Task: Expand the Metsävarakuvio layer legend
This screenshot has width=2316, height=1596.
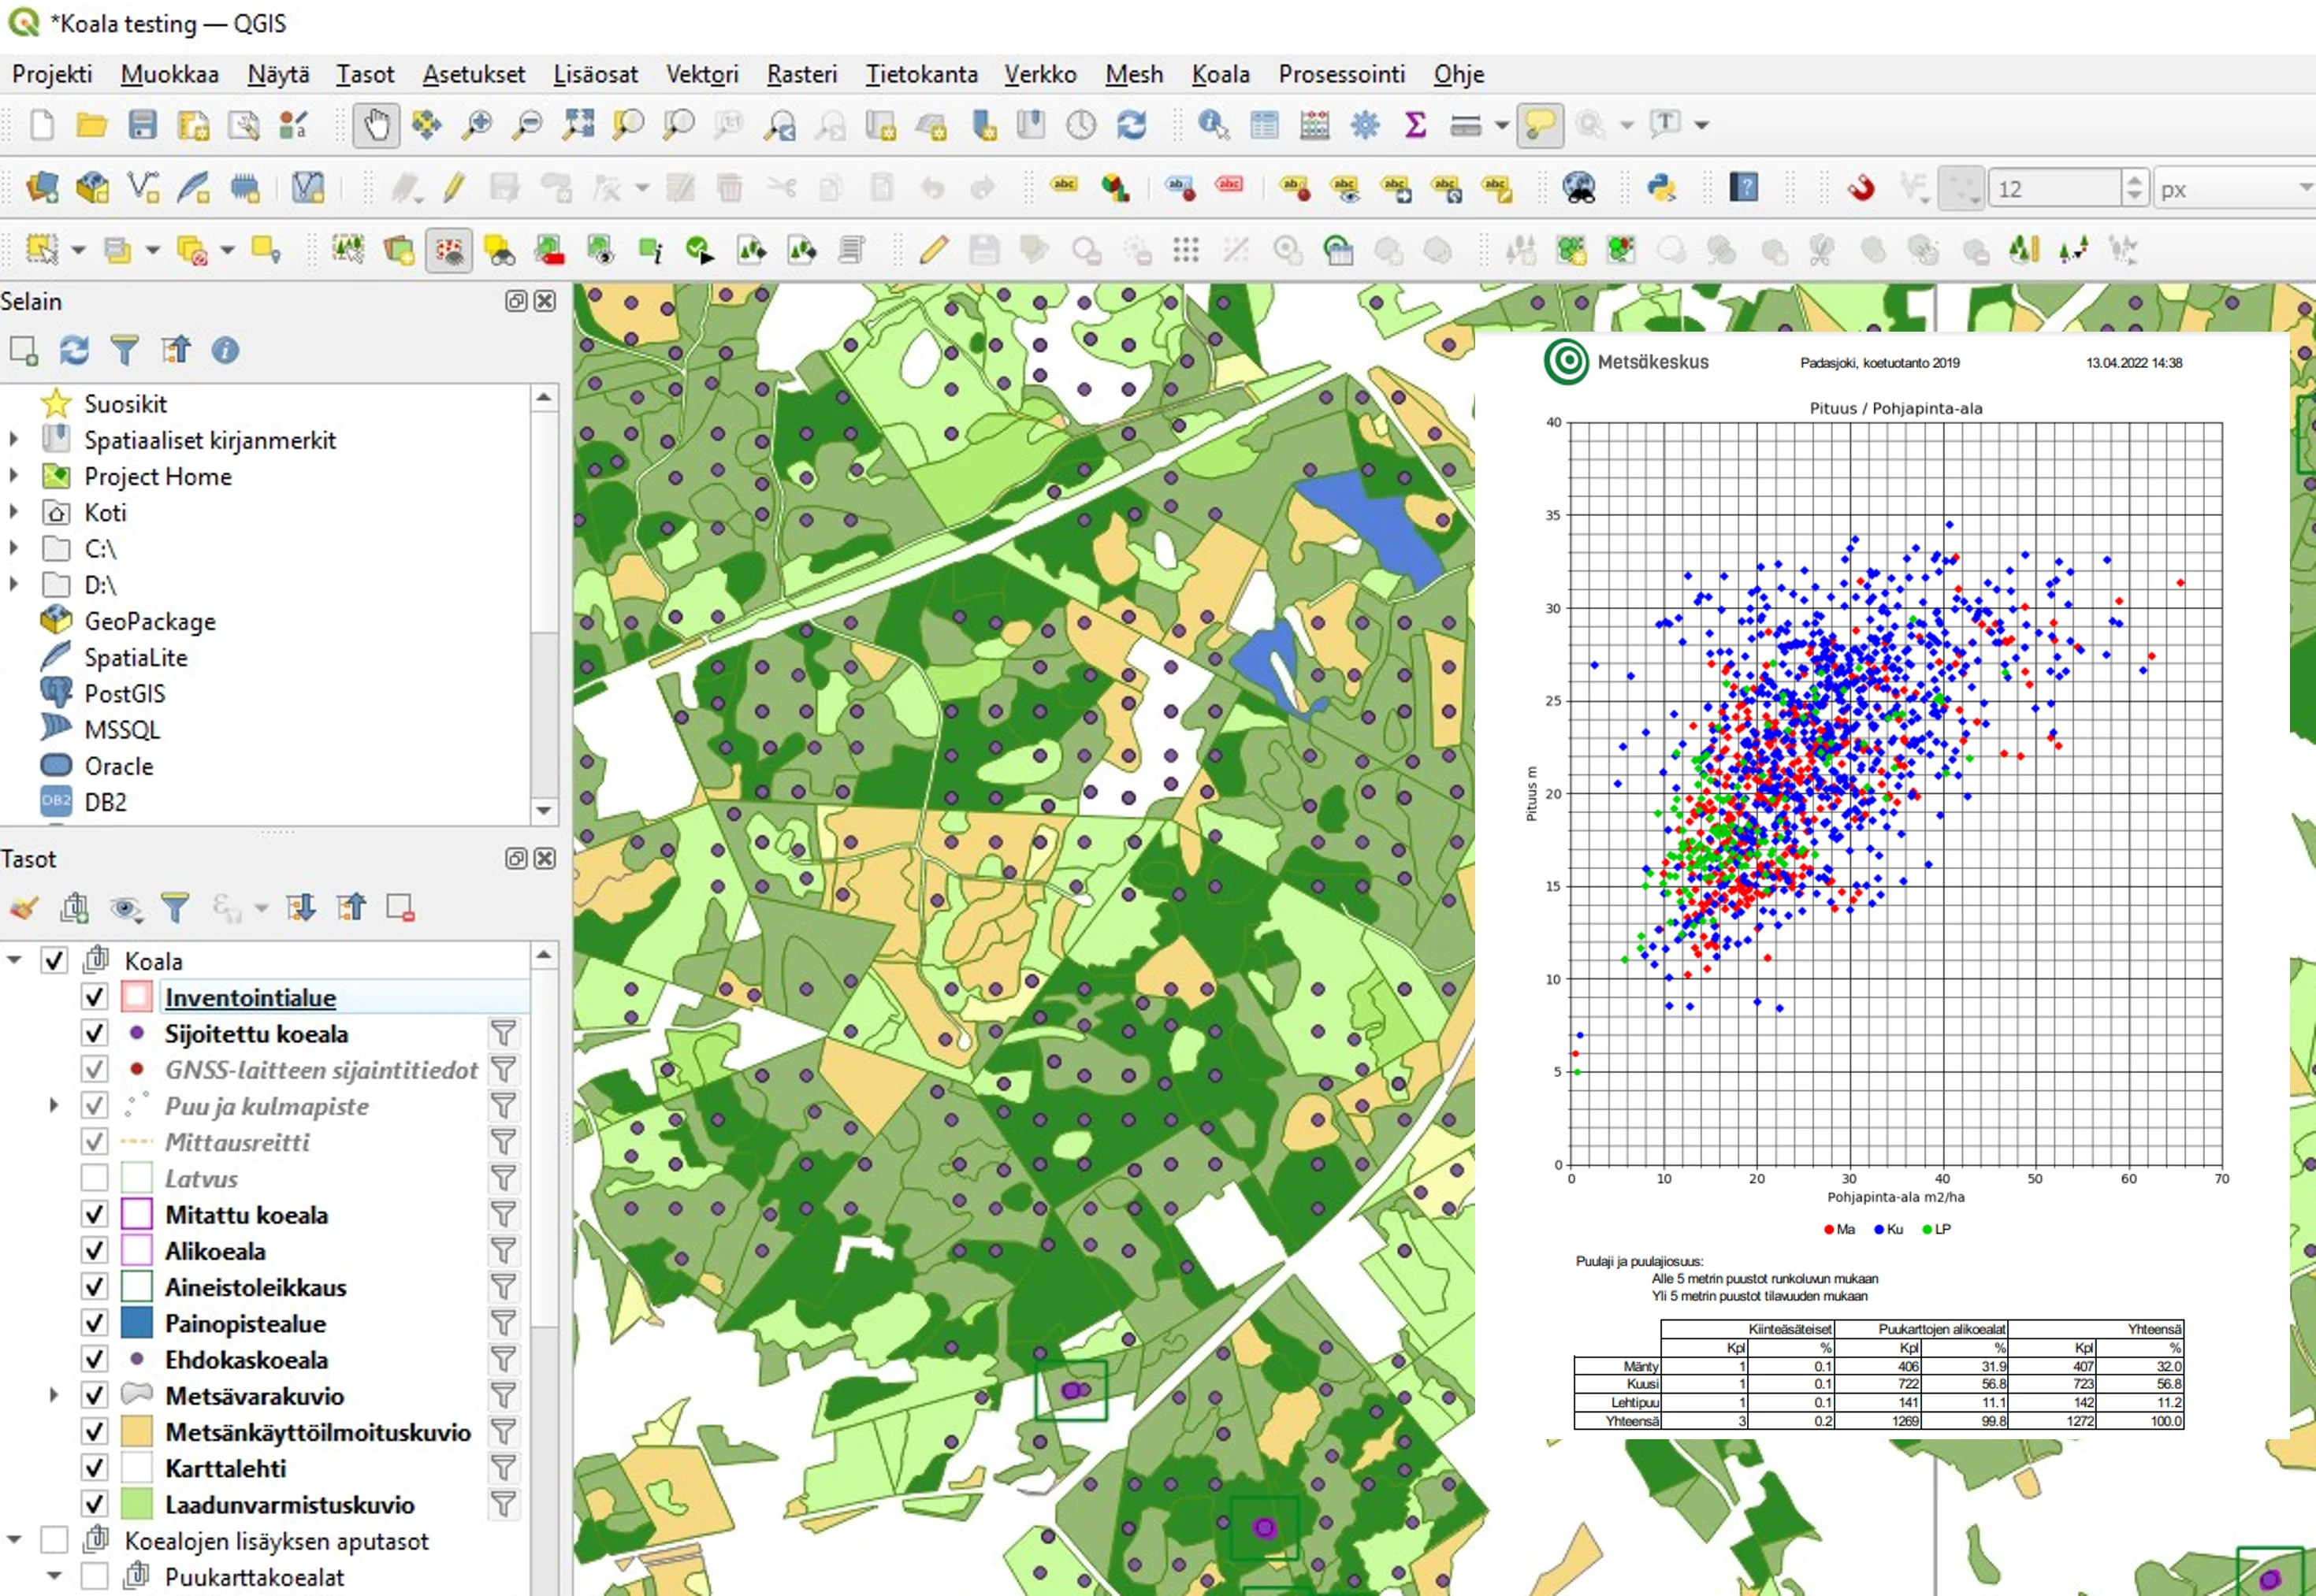Action: click(x=54, y=1395)
